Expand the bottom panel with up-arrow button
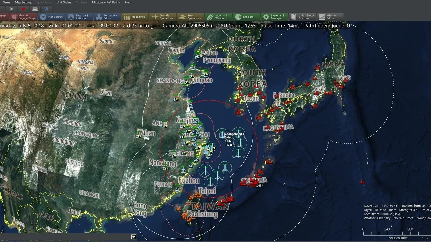The height and width of the screenshot is (242, 431). coord(134,237)
